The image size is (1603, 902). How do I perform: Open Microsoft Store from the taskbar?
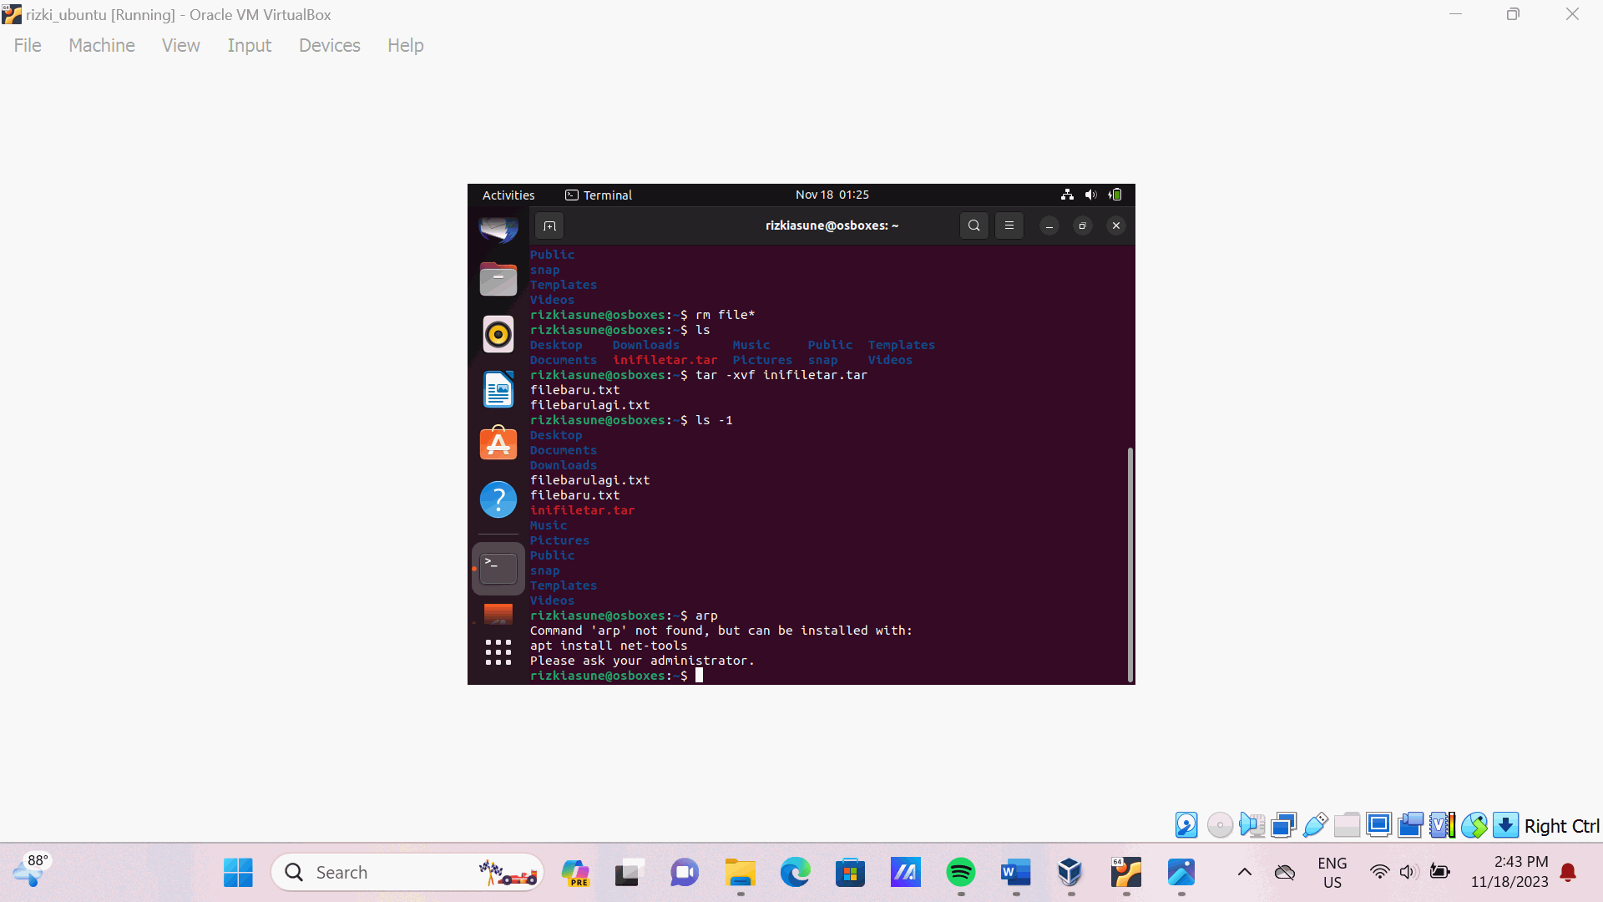(x=850, y=873)
